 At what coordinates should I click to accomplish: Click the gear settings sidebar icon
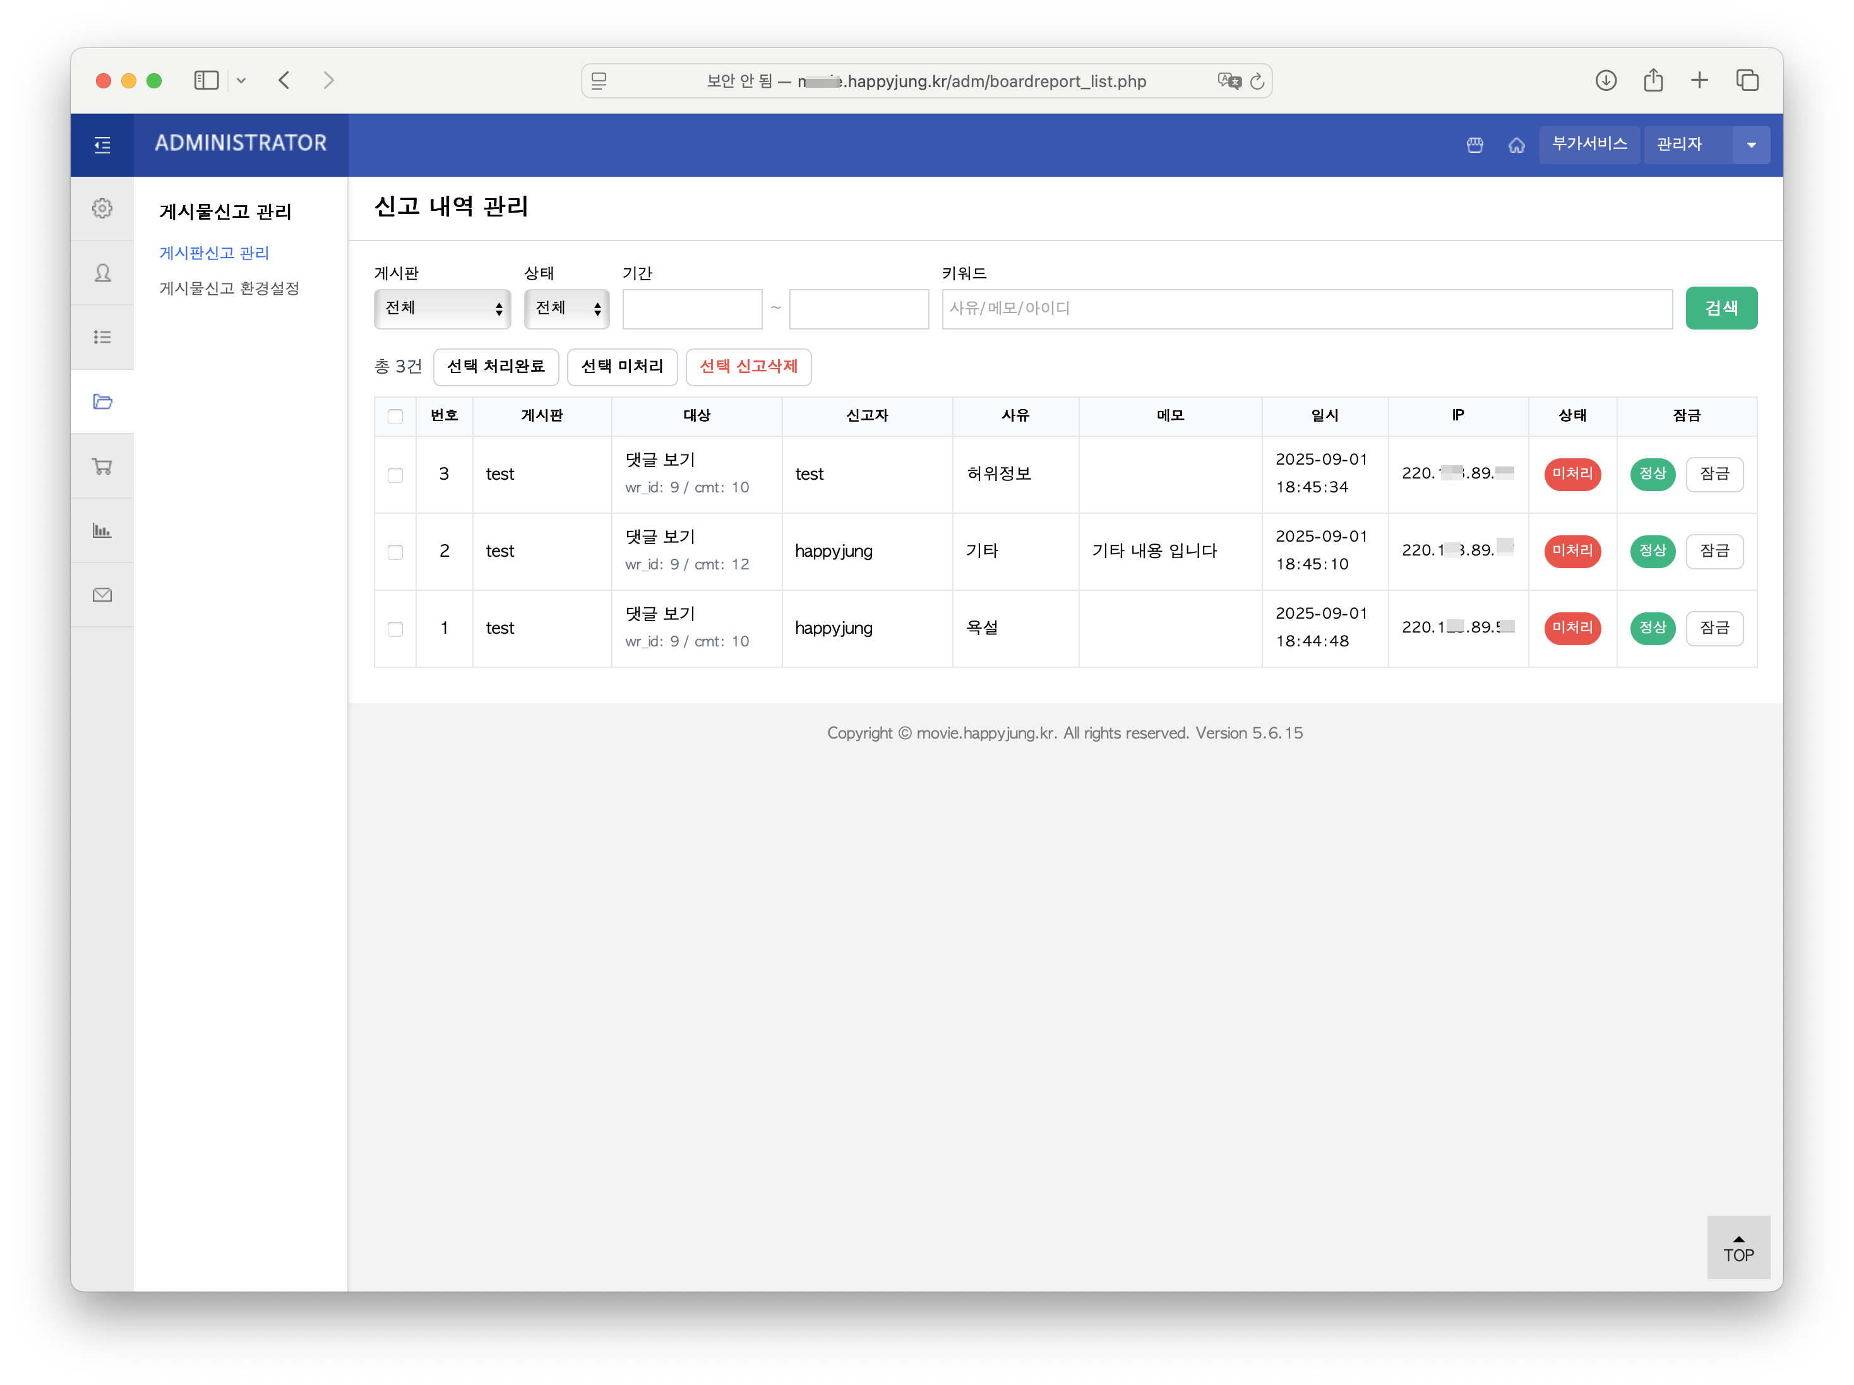coord(102,208)
